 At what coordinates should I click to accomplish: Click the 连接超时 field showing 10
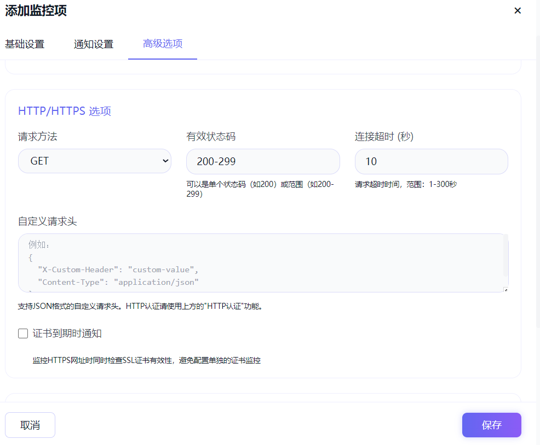point(431,161)
